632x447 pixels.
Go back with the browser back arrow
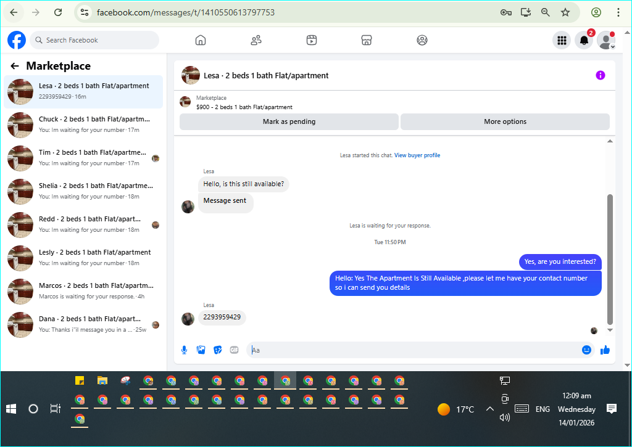coord(14,12)
